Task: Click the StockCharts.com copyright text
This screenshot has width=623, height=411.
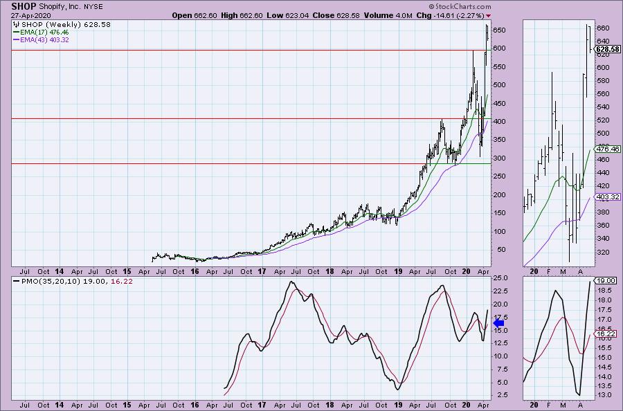Action: pyautogui.click(x=460, y=7)
